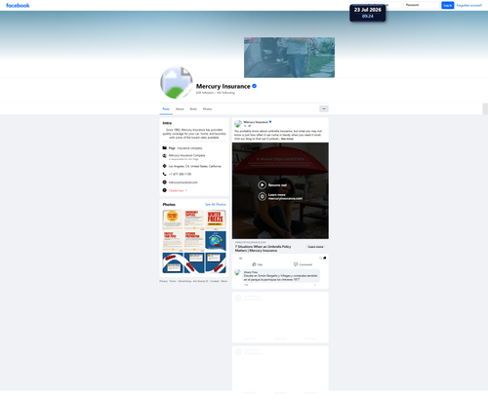488x401 pixels.
Task: Expand the Closed now hours dropdown
Action: (178, 190)
